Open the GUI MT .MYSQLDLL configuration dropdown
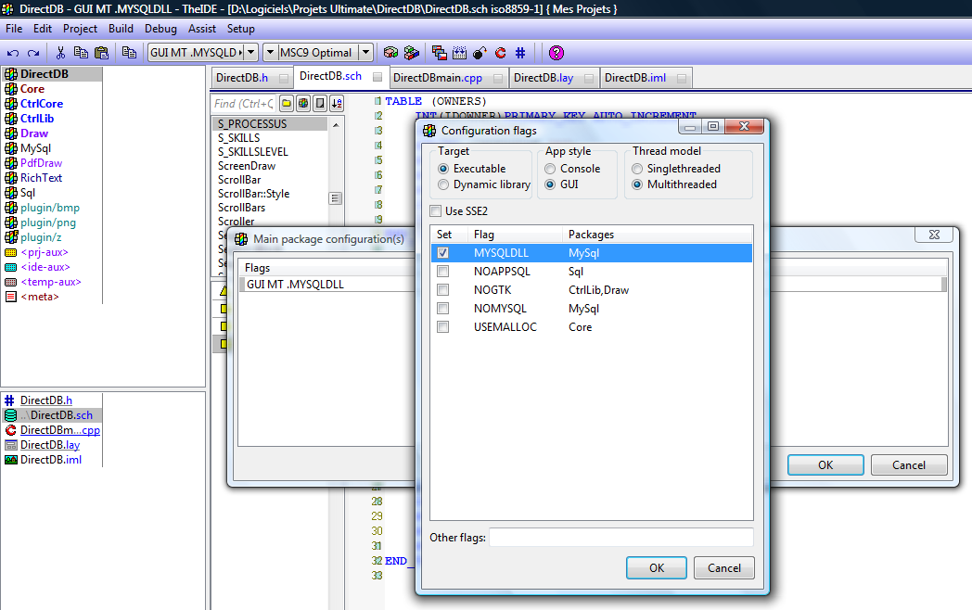 pyautogui.click(x=249, y=53)
